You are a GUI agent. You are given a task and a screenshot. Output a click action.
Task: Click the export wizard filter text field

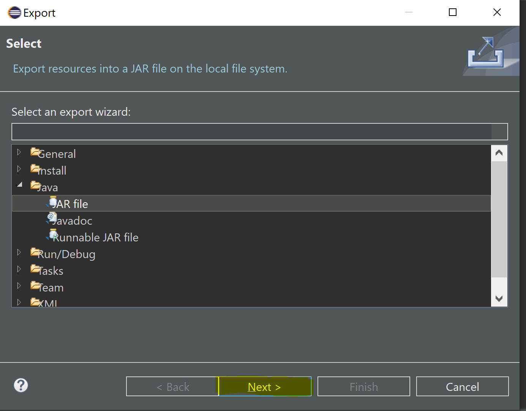point(251,132)
